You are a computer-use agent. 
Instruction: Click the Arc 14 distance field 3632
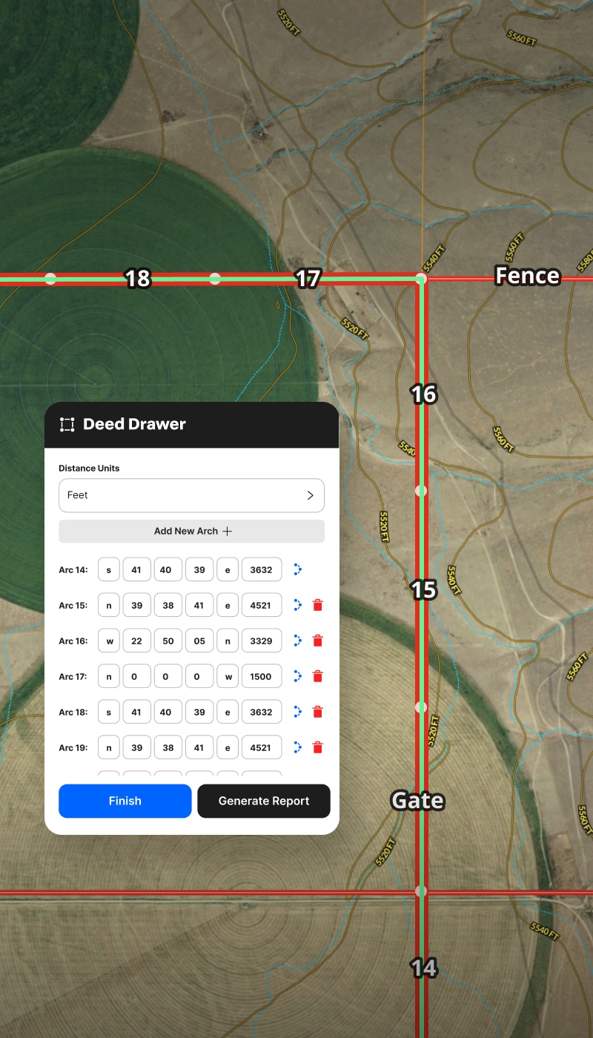pyautogui.click(x=262, y=570)
